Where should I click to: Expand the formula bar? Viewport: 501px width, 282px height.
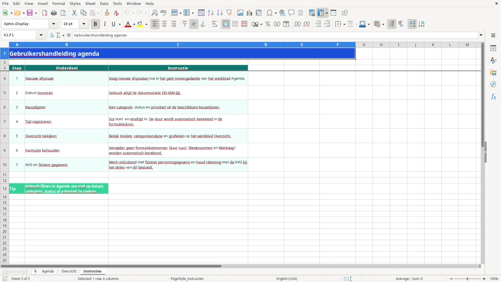coord(481,35)
